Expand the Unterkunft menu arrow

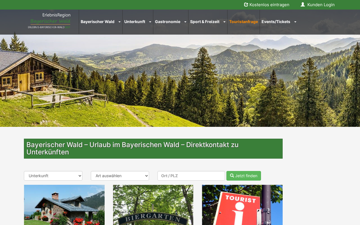coord(150,22)
